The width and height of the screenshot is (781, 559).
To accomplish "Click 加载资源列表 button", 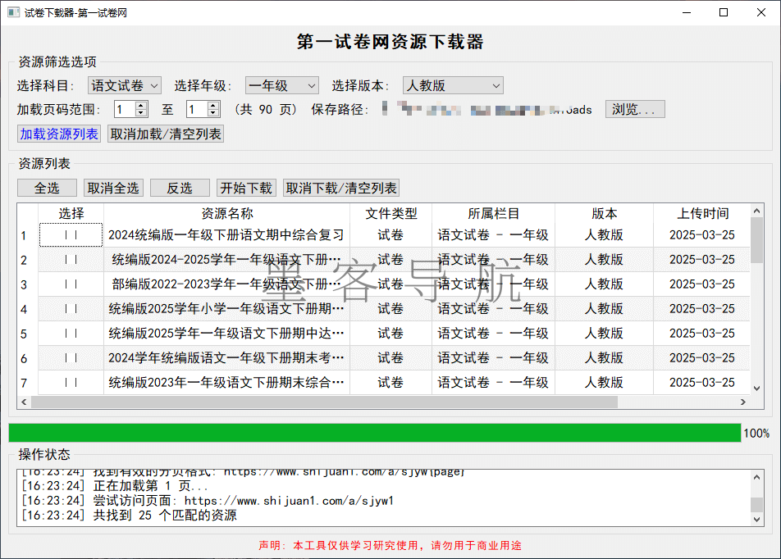I will pos(59,134).
